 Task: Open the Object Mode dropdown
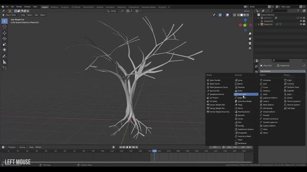tap(11, 15)
